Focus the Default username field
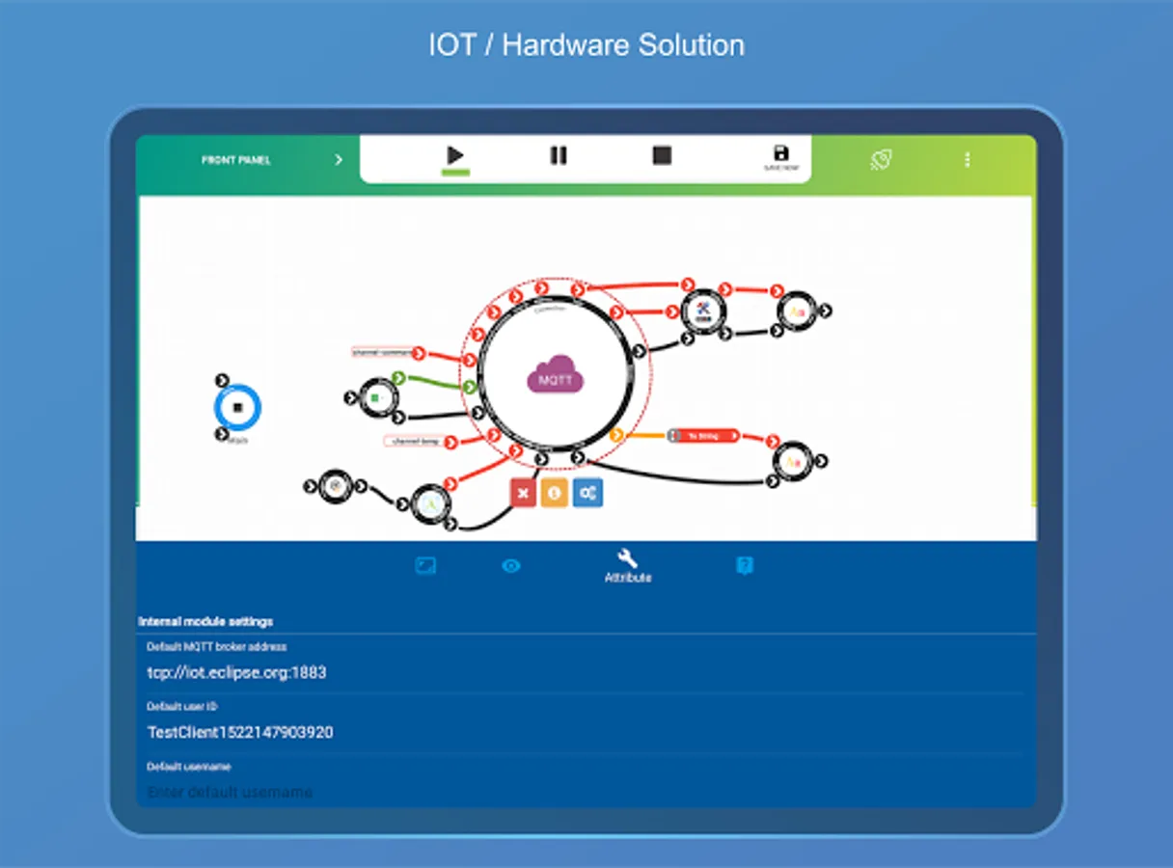This screenshot has width=1173, height=868. pyautogui.click(x=586, y=792)
